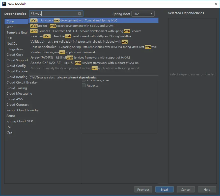Screen dimensions: 220x196
Task: Open the Integration category
Action: (x=16, y=49)
